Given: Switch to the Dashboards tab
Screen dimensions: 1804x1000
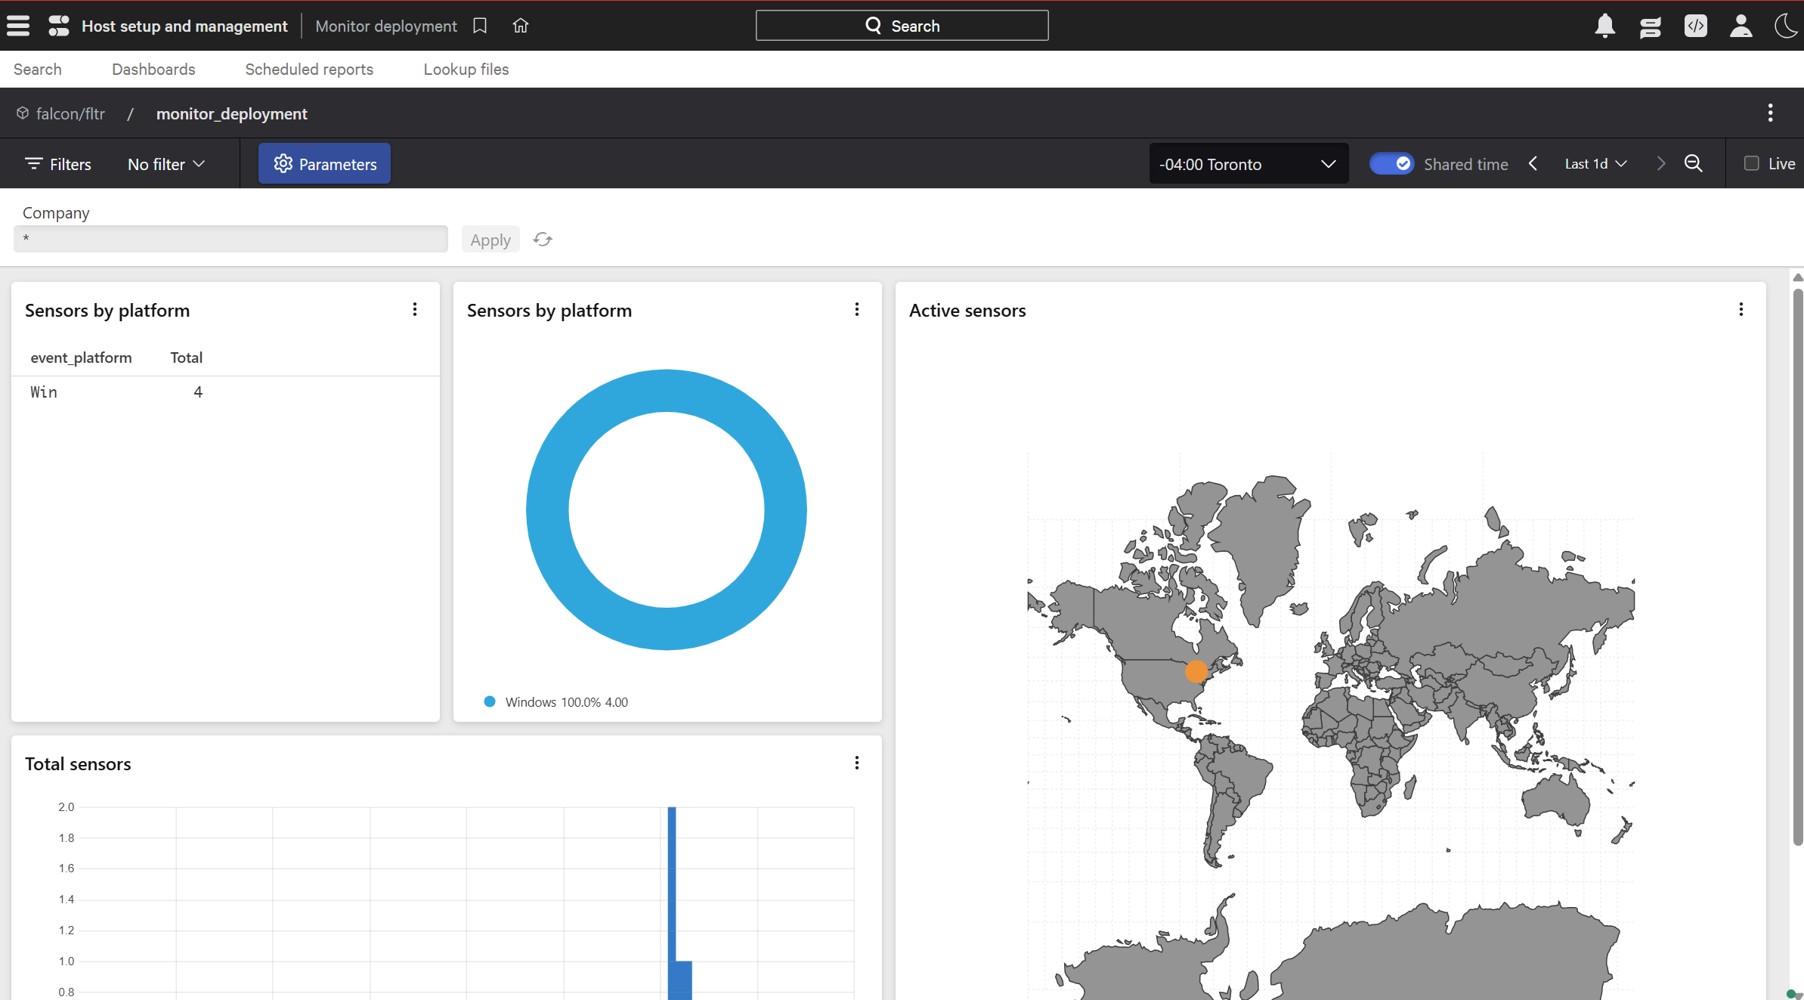Looking at the screenshot, I should pyautogui.click(x=153, y=69).
